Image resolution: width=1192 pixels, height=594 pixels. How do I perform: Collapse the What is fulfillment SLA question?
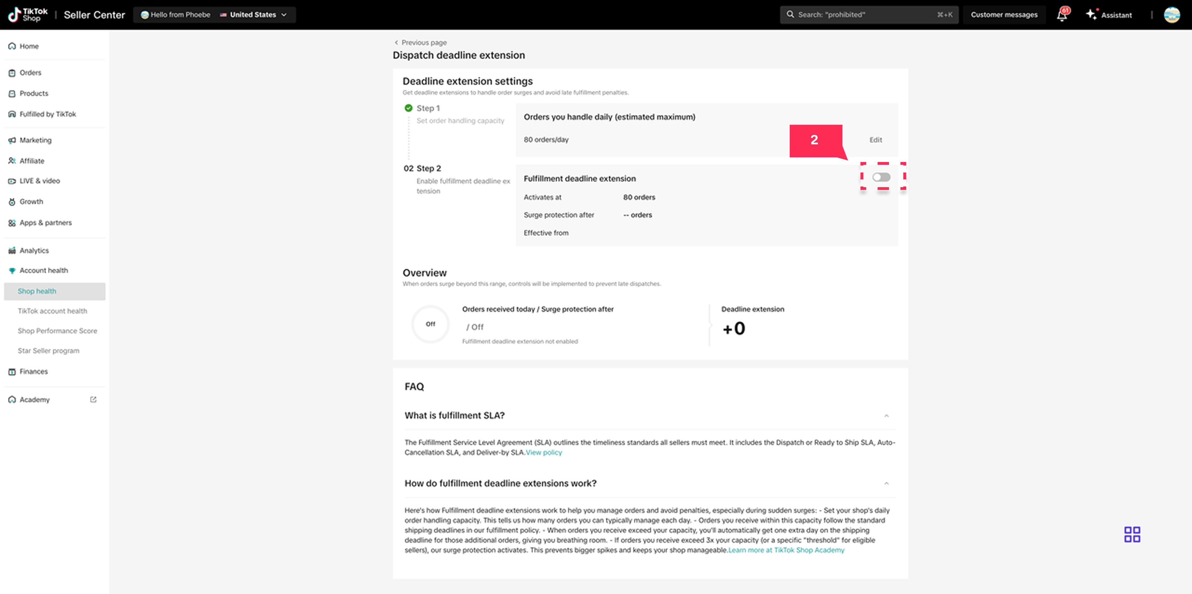(x=886, y=416)
